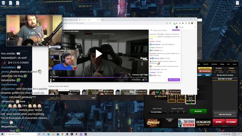Click the Watch Full Video button
This screenshot has height=136, width=242.
pyautogui.click(x=174, y=80)
